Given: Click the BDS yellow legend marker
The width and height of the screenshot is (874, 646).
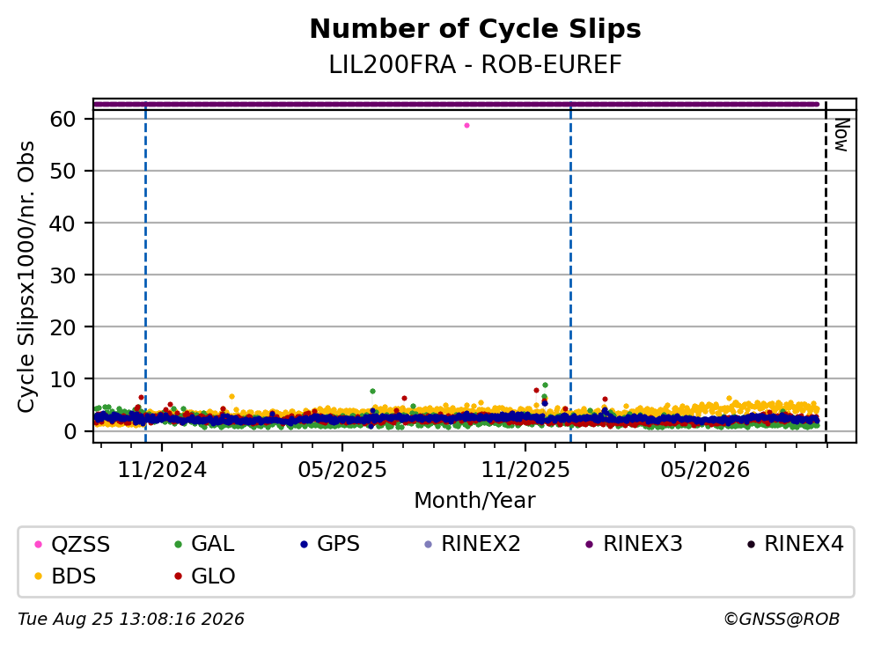Looking at the screenshot, I should pos(38,576).
